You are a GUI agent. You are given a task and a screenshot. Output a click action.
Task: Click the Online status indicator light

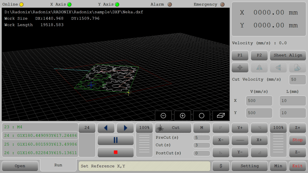(x=21, y=4)
